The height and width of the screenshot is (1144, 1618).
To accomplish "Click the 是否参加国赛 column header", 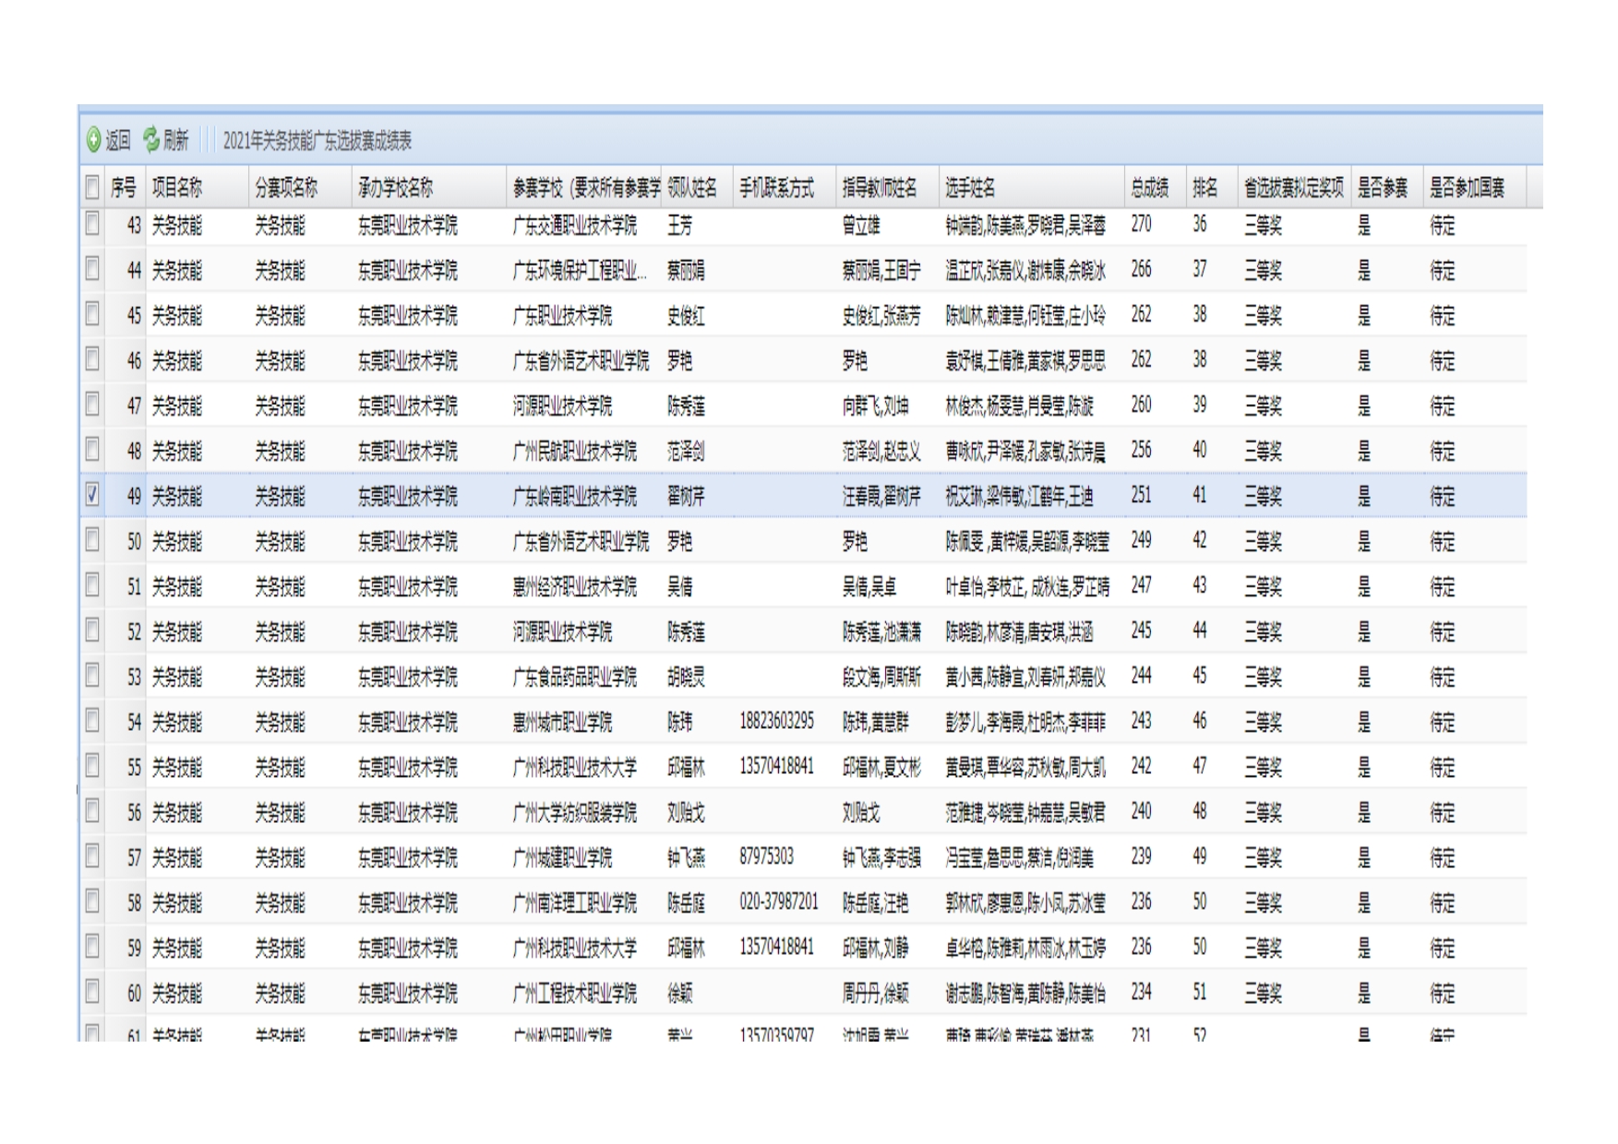I will point(1467,188).
